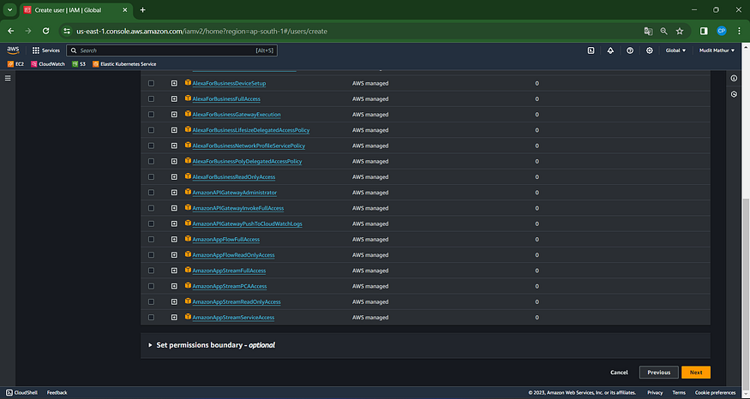Check the AmazonAPIGatewayInvokeFullAccess policy
750x399 pixels.
point(151,208)
